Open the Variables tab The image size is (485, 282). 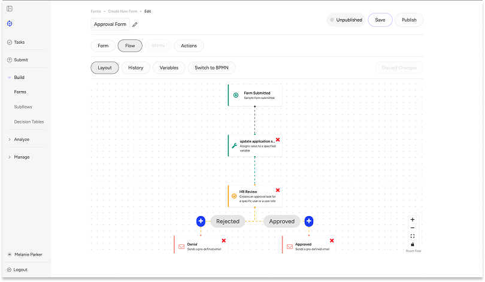pos(169,68)
